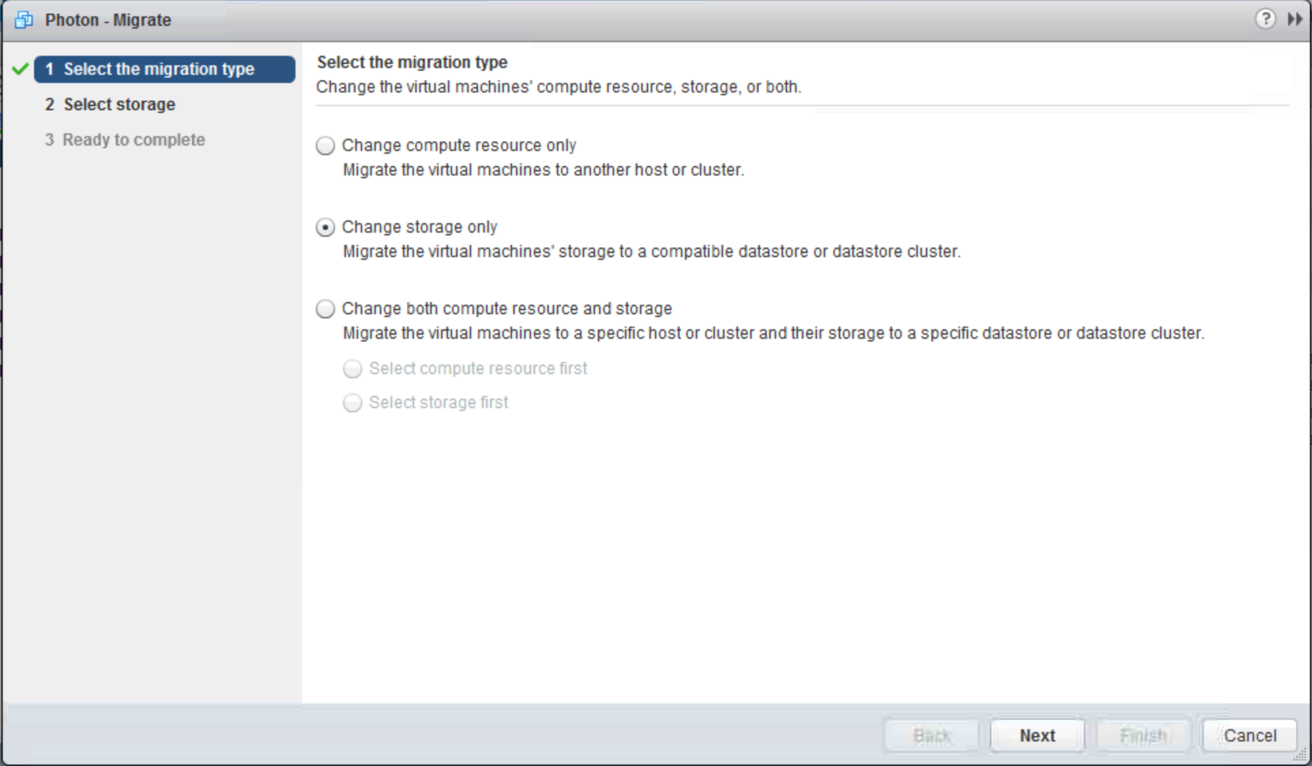Screen dimensions: 1312x766
Task: Click the help question mark icon
Action: click(x=1264, y=19)
